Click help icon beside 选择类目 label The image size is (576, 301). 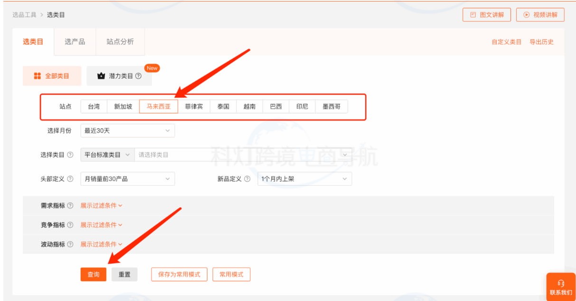(x=70, y=155)
